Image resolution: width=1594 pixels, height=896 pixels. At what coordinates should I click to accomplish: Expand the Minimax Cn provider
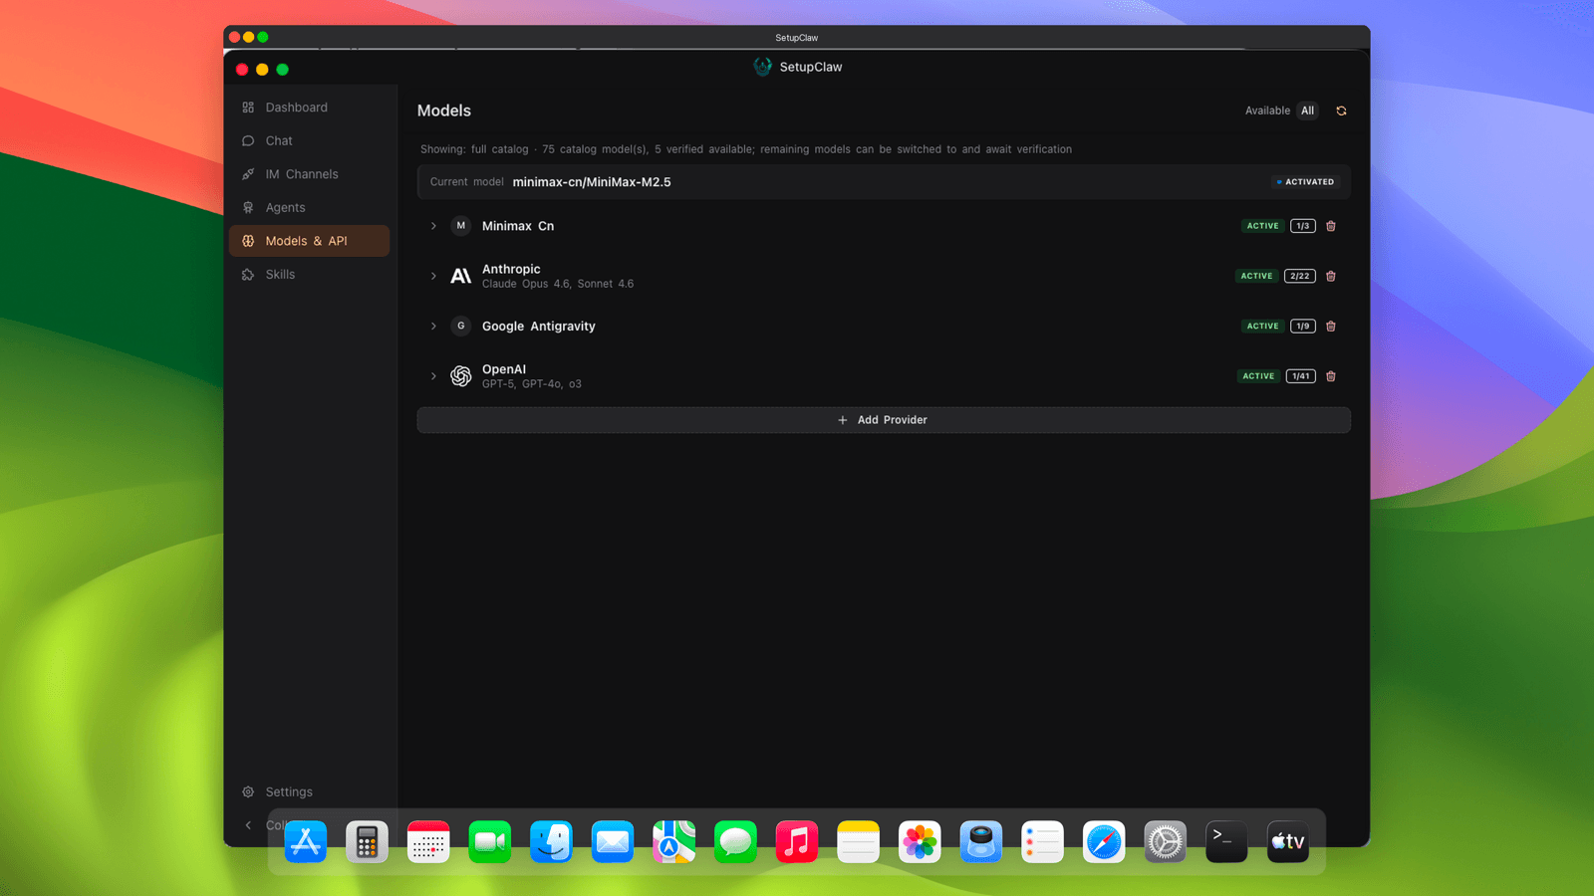(x=433, y=226)
